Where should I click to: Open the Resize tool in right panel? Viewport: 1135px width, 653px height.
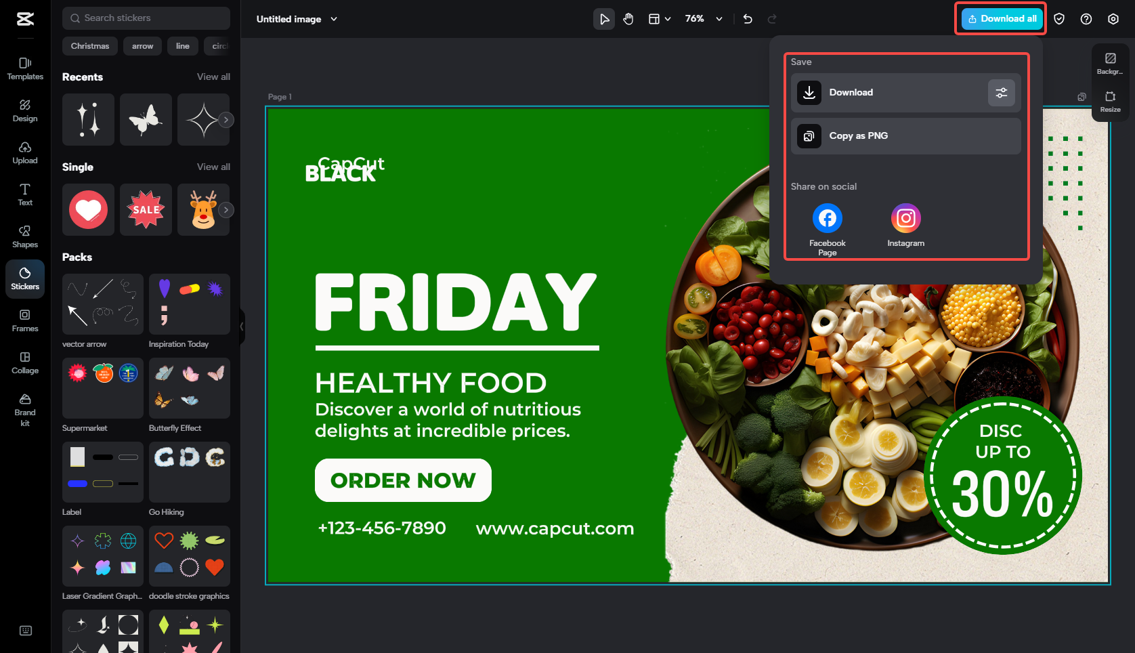1111,101
